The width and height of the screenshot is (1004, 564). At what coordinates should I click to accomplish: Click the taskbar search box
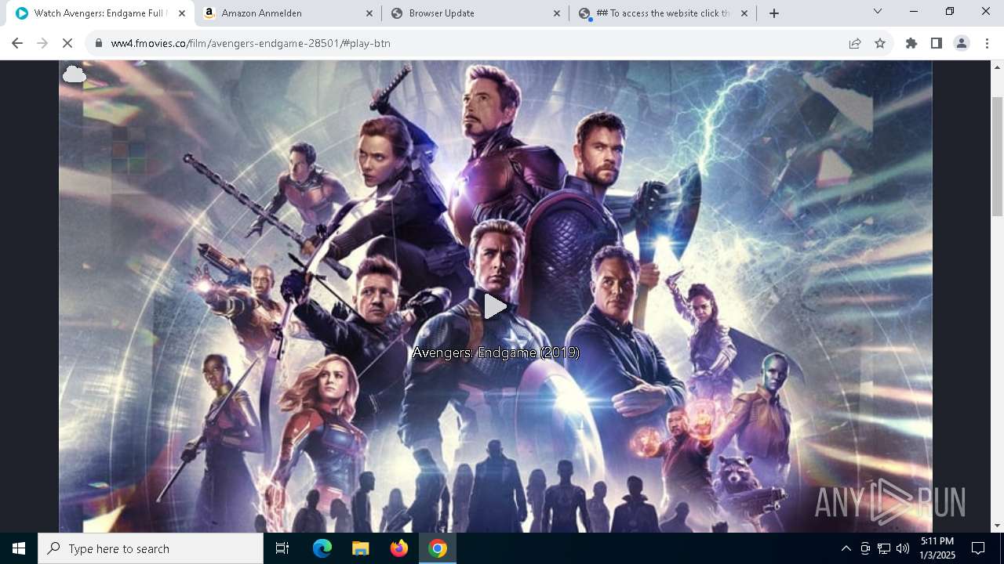151,548
